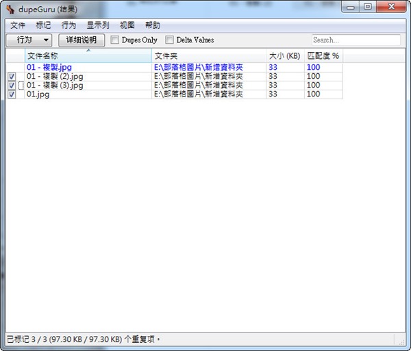Sort by the 匹配度 % column header
The image size is (411, 351).
point(323,55)
